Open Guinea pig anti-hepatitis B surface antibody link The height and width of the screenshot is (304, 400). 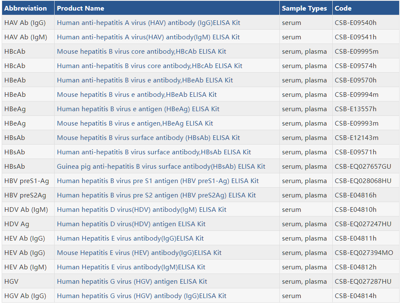click(x=161, y=167)
